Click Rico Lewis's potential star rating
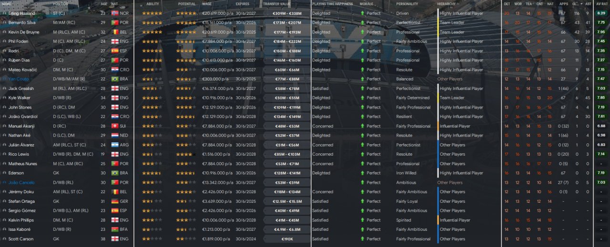Screen dimensions: 610x247 [186, 154]
